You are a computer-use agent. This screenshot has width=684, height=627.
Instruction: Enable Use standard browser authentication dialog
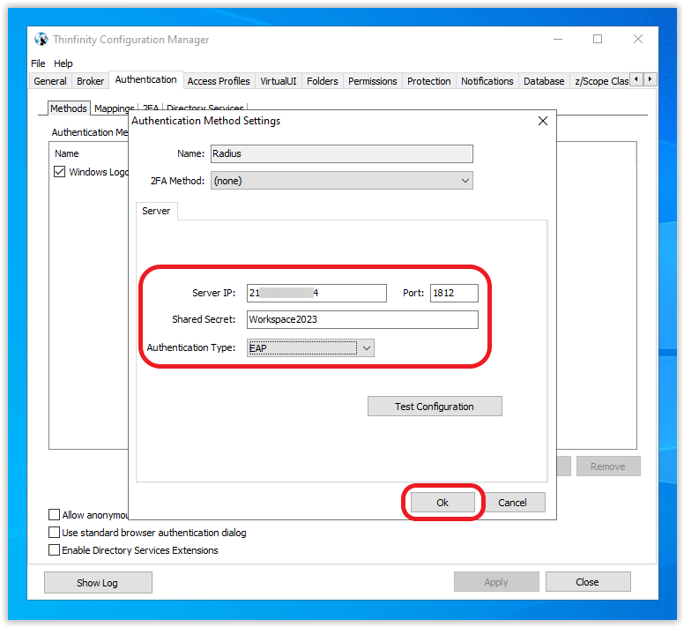click(x=54, y=533)
